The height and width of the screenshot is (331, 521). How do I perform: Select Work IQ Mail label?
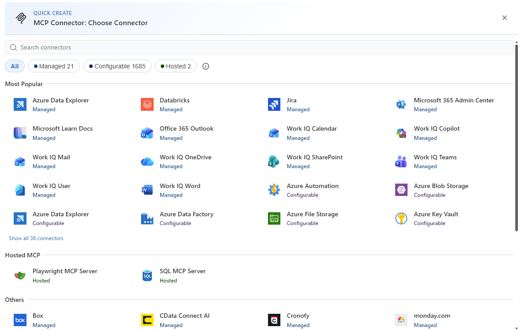pos(51,157)
